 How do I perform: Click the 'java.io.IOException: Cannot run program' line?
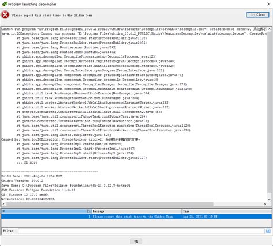coord(134,33)
